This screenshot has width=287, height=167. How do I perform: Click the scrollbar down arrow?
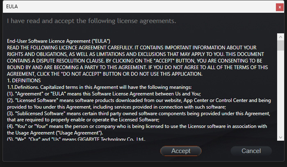tap(280, 137)
